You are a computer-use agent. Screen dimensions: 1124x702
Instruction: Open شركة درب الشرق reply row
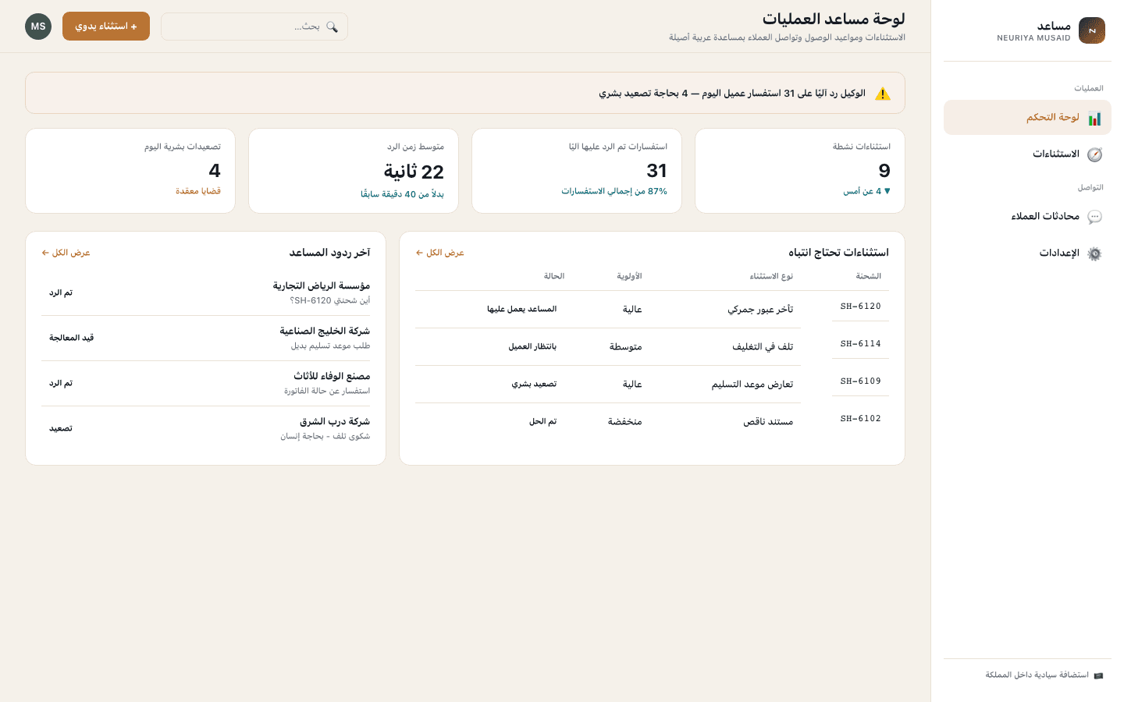click(206, 428)
